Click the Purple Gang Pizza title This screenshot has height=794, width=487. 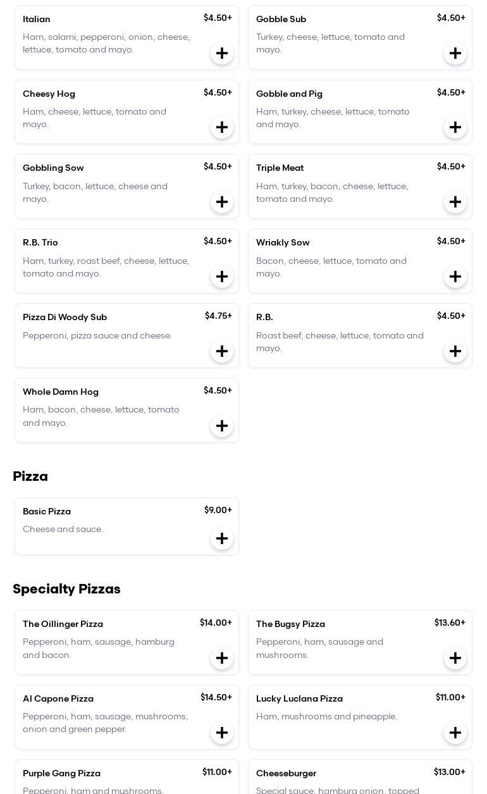[x=61, y=773]
